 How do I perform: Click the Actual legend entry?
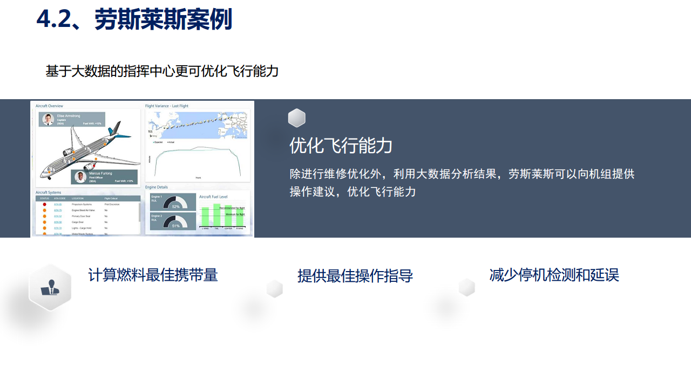(x=171, y=142)
